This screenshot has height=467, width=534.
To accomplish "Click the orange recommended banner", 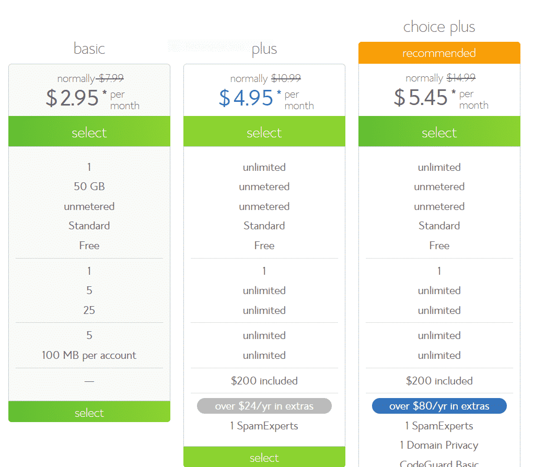I will pos(439,53).
